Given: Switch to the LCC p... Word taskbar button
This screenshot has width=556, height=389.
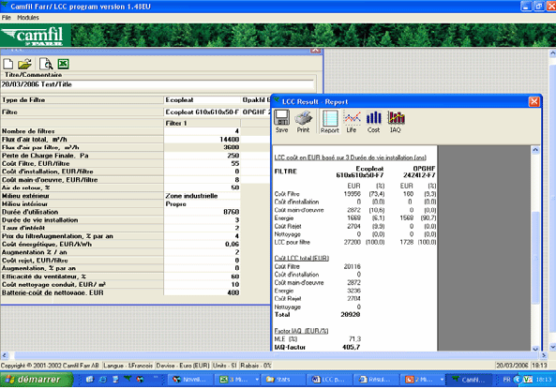Looking at the screenshot, I should click(330, 380).
